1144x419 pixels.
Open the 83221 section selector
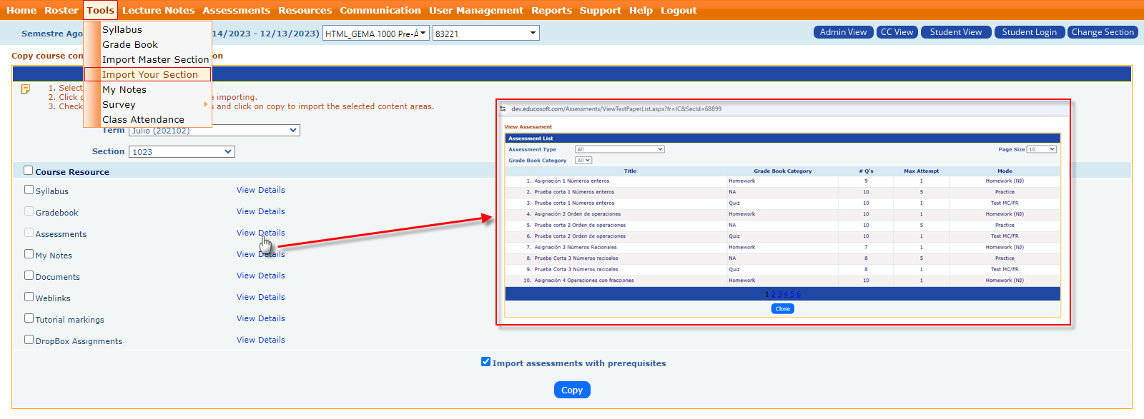[x=485, y=34]
